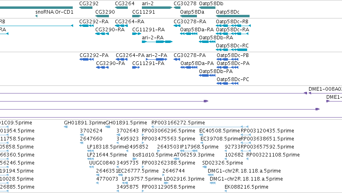Click the RP003221108.5prime EST label
The image size is (342, 193).
pos(273,155)
